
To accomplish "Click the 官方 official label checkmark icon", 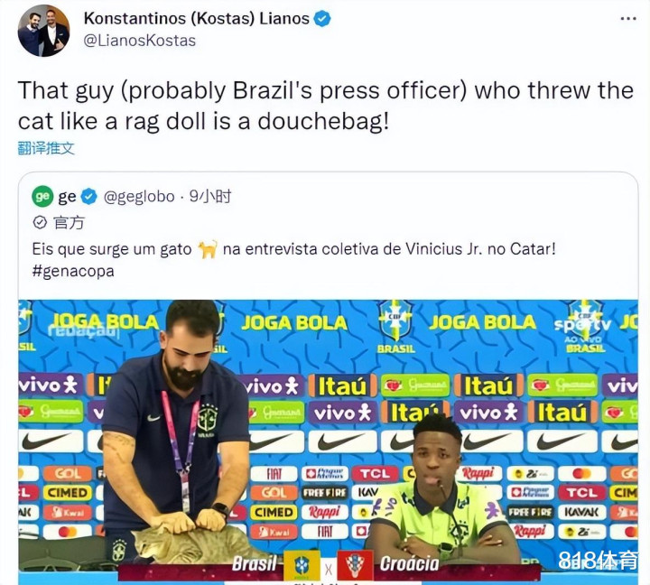I will (40, 223).
